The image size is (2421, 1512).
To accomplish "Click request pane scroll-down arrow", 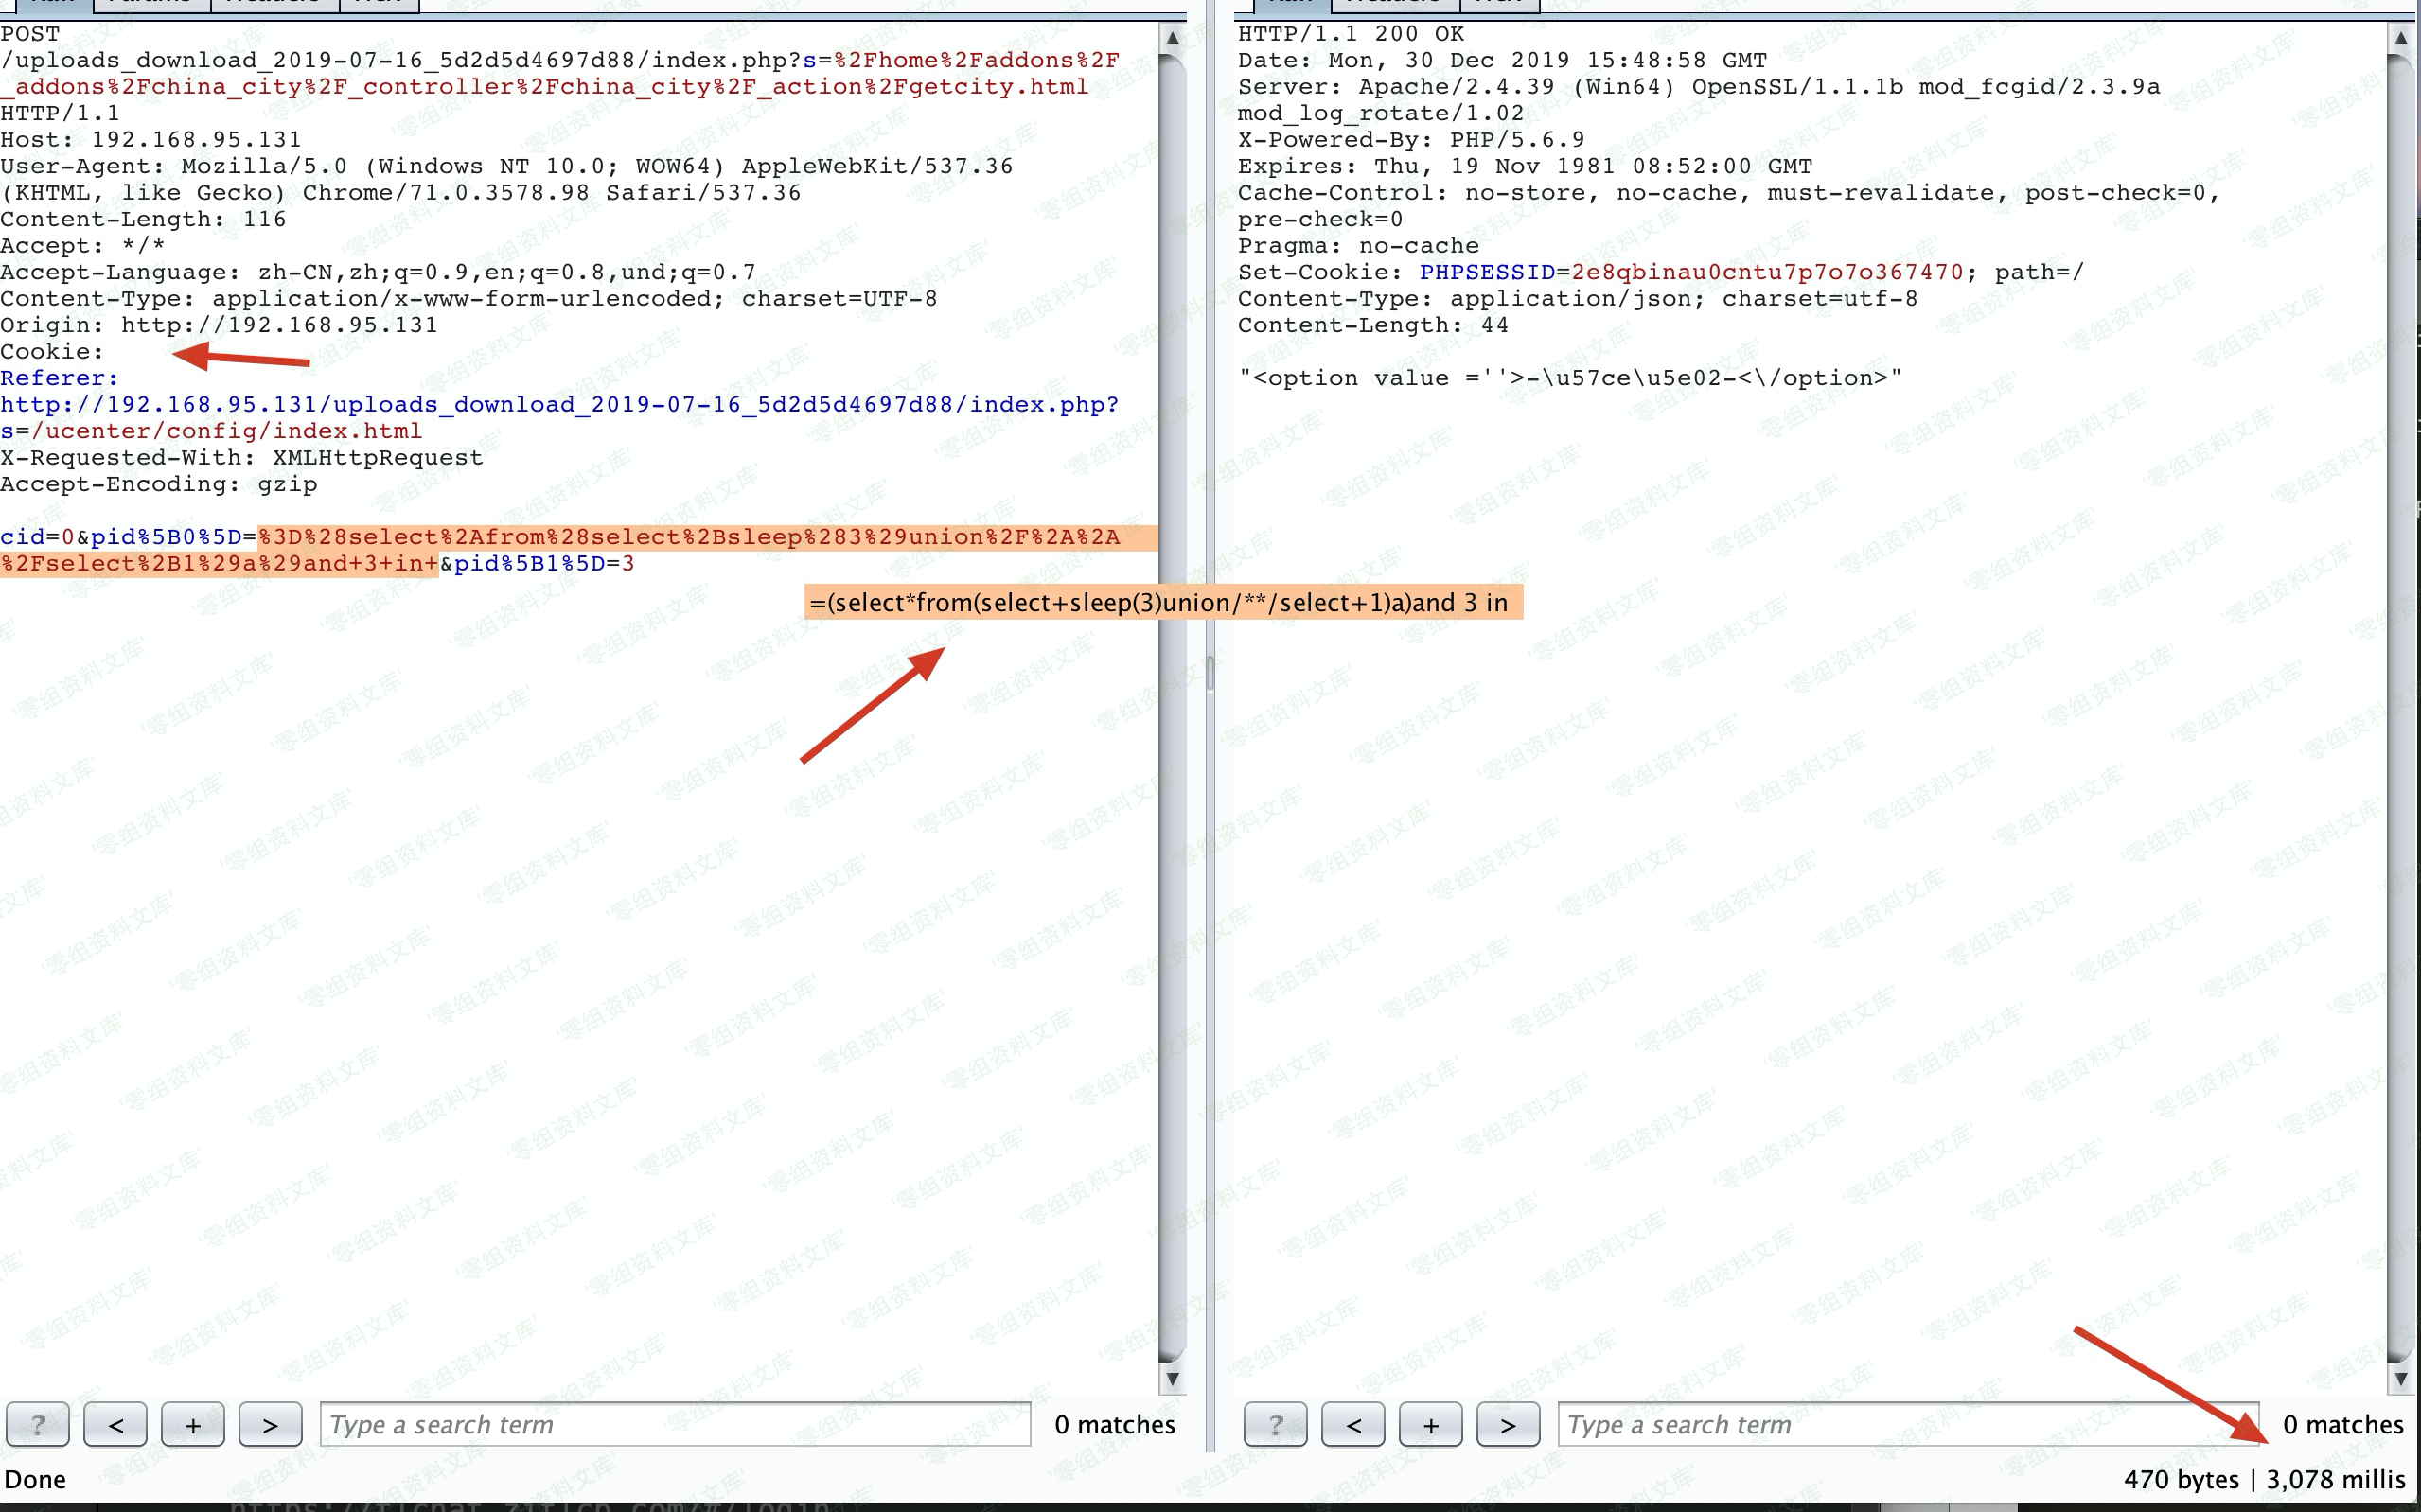I will (1172, 1378).
